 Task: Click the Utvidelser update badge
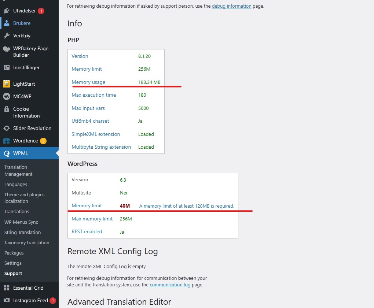(x=41, y=11)
